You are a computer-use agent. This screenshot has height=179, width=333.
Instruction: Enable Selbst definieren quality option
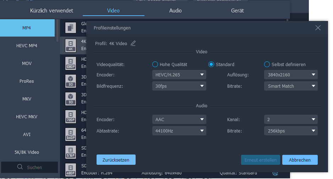(x=267, y=64)
